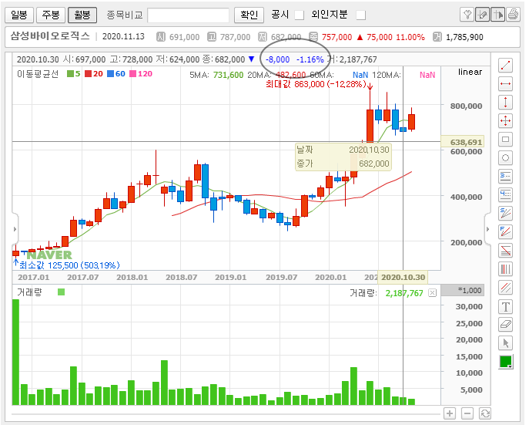Switch to 주봉 weekly chart

point(51,15)
